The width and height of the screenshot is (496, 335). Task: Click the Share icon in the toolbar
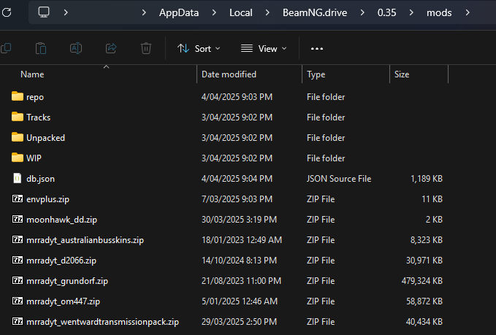coord(111,48)
